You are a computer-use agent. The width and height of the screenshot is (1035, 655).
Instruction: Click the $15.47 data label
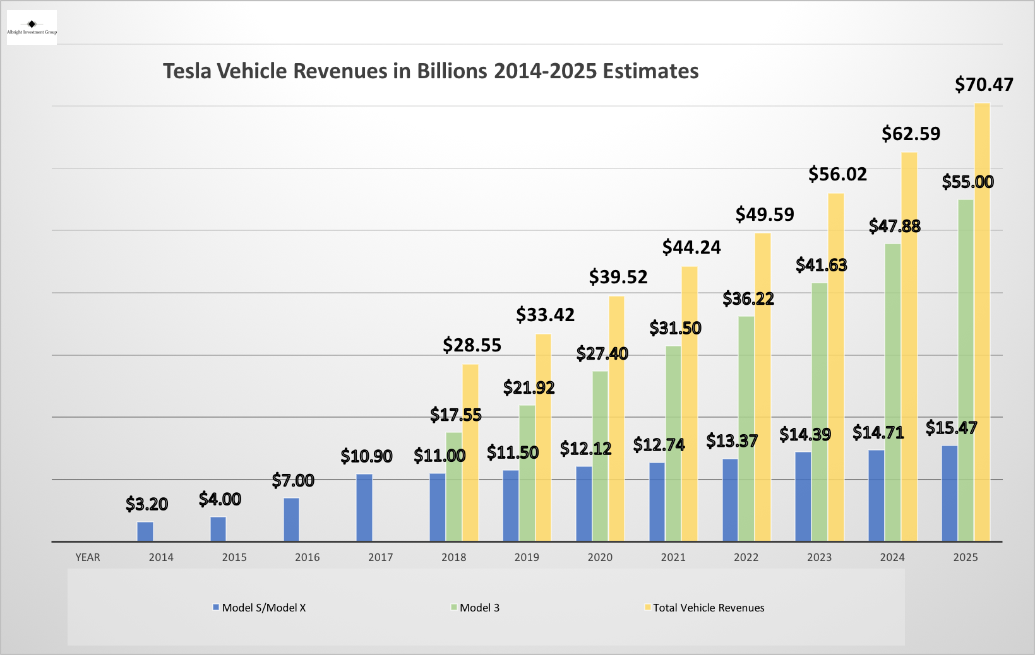tap(951, 428)
